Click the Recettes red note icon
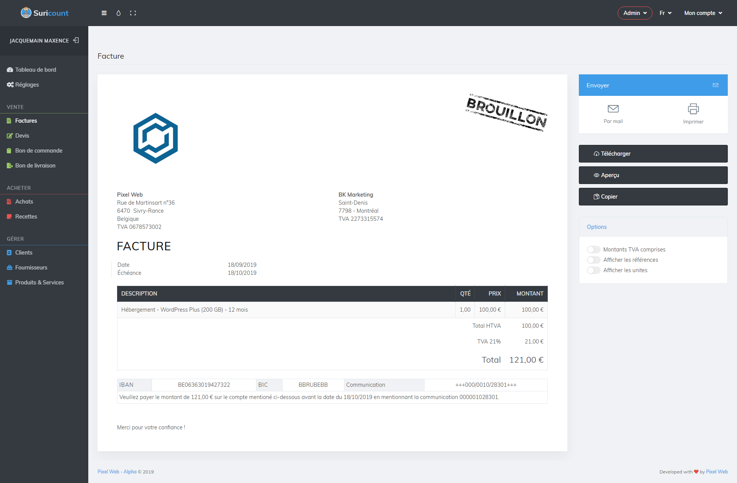 click(x=10, y=217)
